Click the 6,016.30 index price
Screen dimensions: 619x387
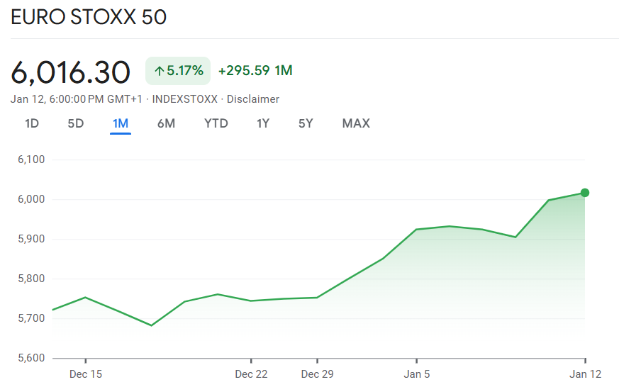coord(71,72)
